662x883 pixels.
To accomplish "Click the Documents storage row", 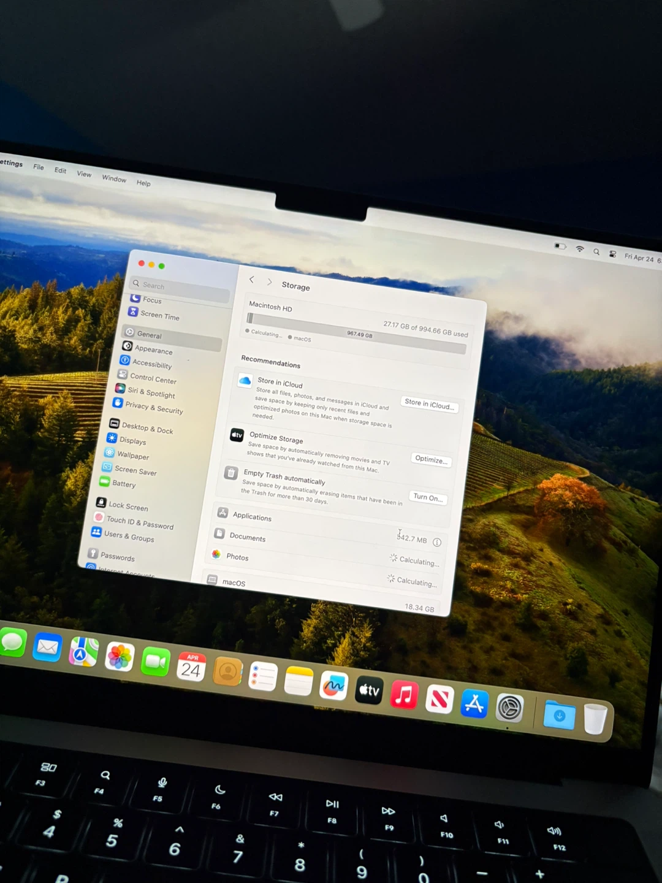I will tap(325, 548).
